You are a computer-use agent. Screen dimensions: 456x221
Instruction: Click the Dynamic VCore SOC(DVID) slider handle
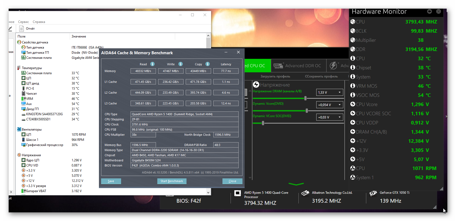click(263, 123)
